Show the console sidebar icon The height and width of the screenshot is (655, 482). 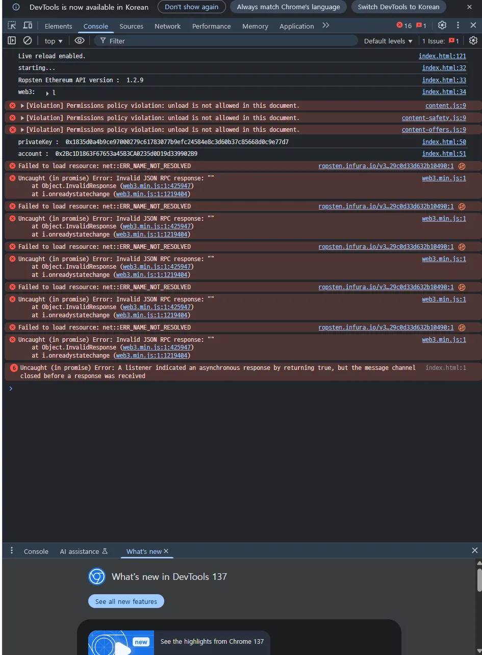(12, 41)
